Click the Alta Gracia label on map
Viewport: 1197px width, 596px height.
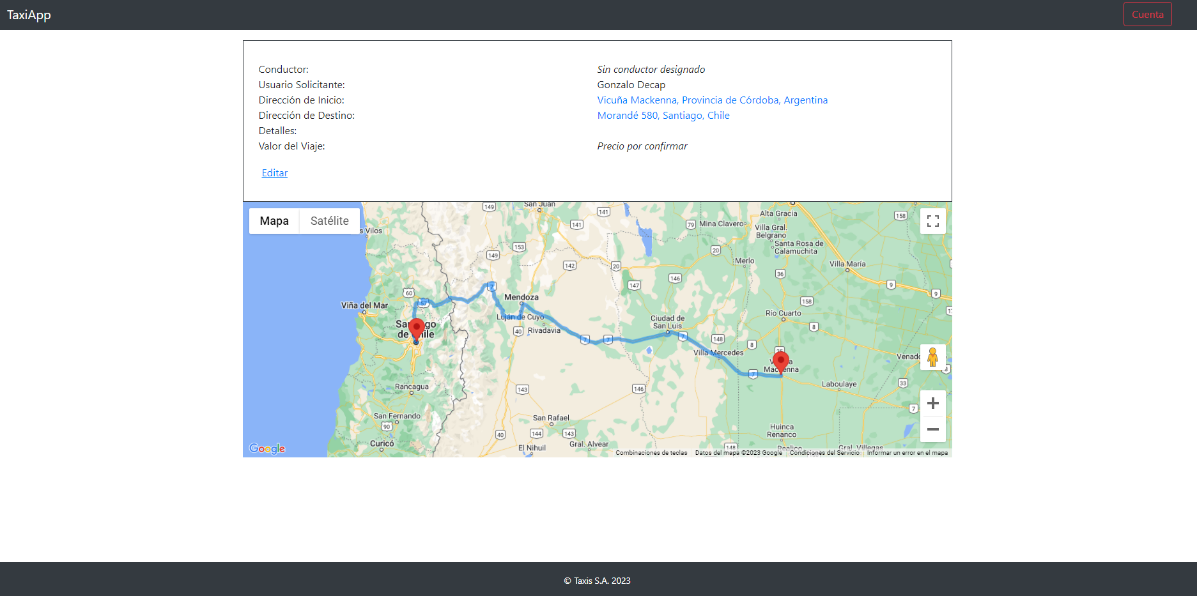click(x=778, y=213)
